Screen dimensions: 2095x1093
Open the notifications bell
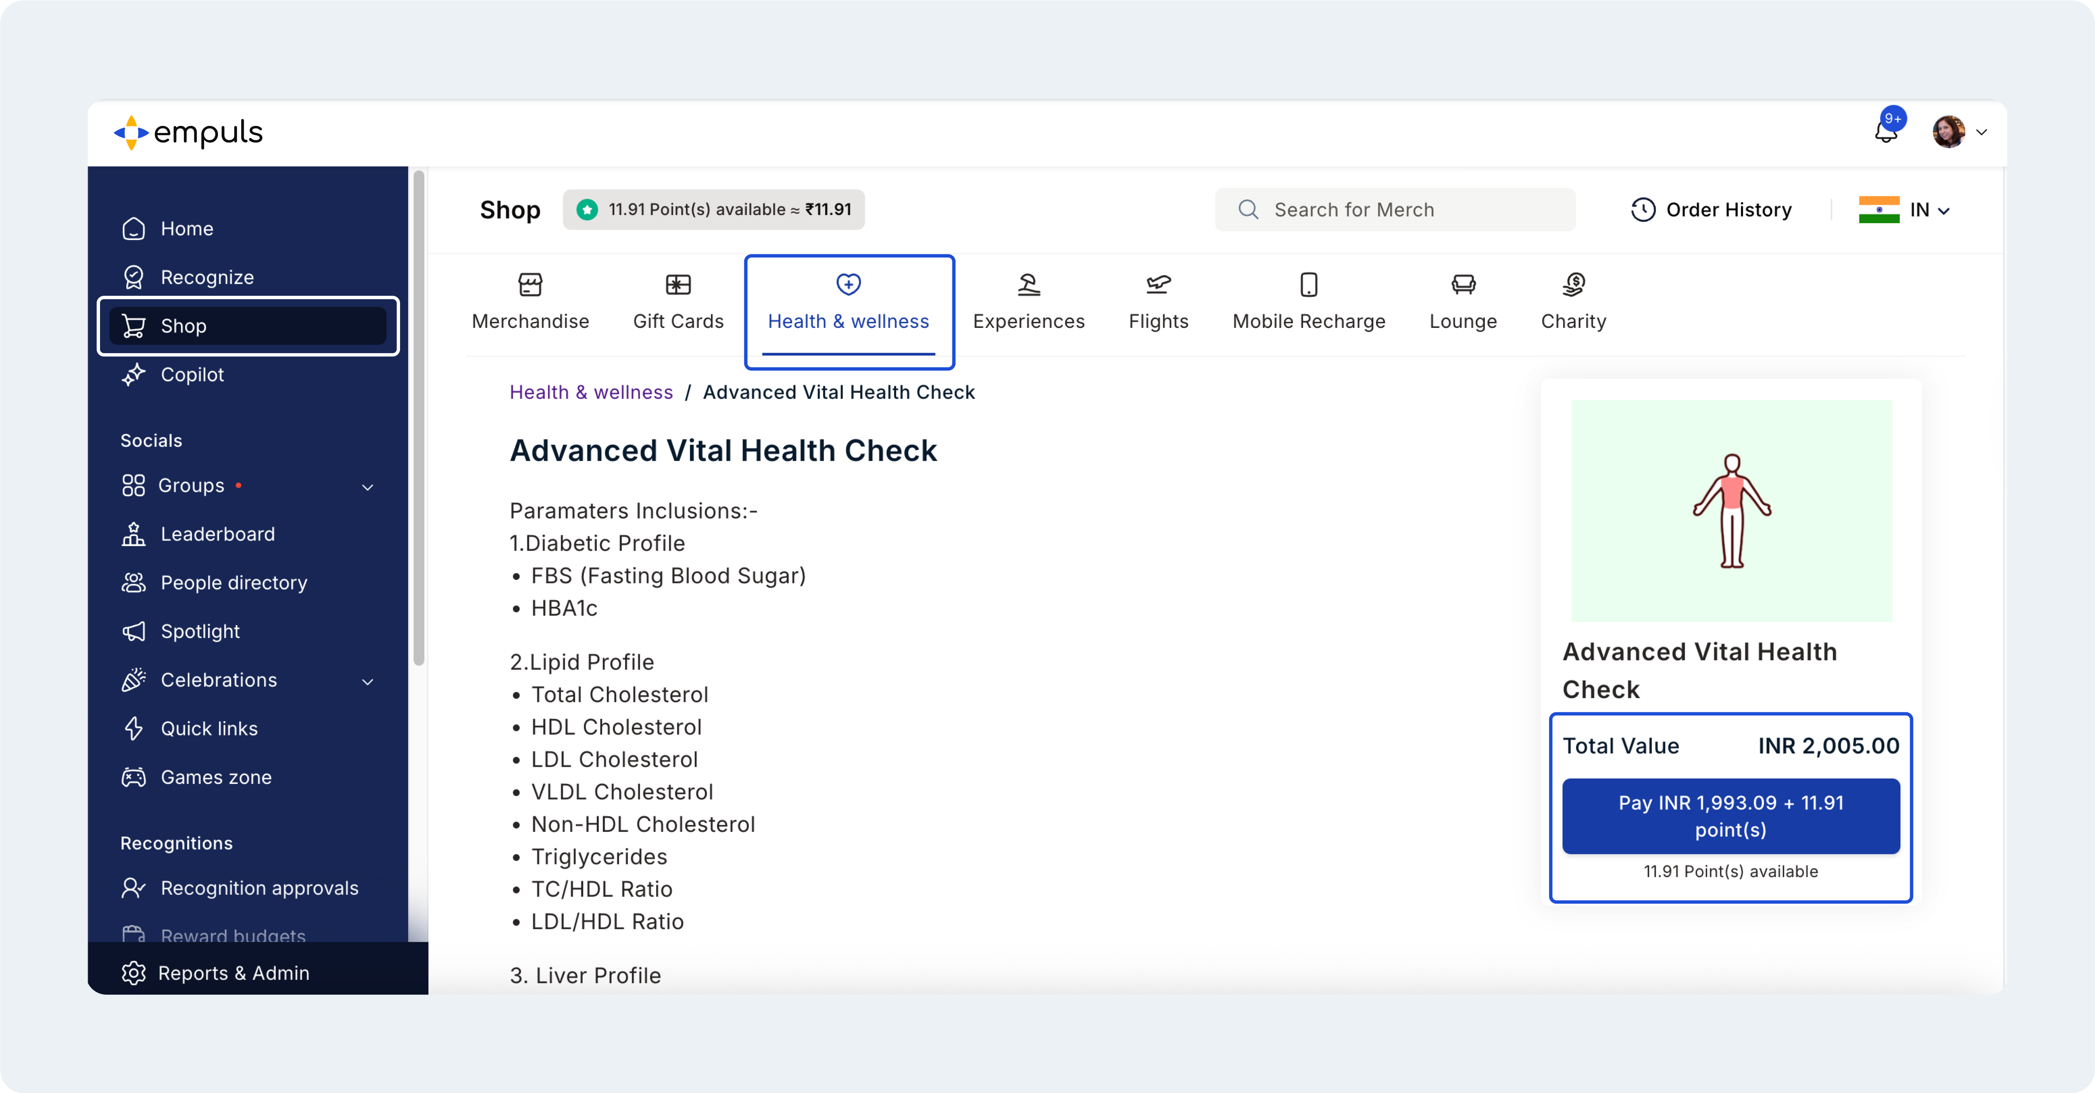(1885, 132)
